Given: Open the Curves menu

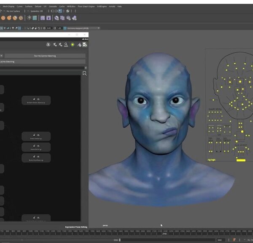Looking at the screenshot, I should coord(20,6).
